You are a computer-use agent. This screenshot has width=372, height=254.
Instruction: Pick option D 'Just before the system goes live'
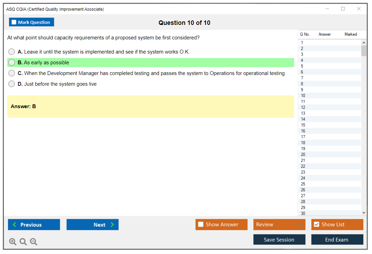(12, 84)
